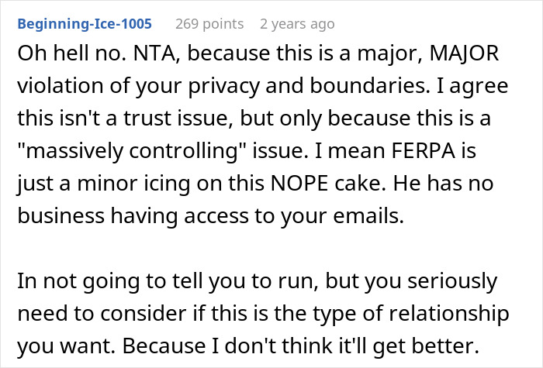Click the "2 years ago" timestamp
This screenshot has width=543, height=368.
[x=297, y=24]
